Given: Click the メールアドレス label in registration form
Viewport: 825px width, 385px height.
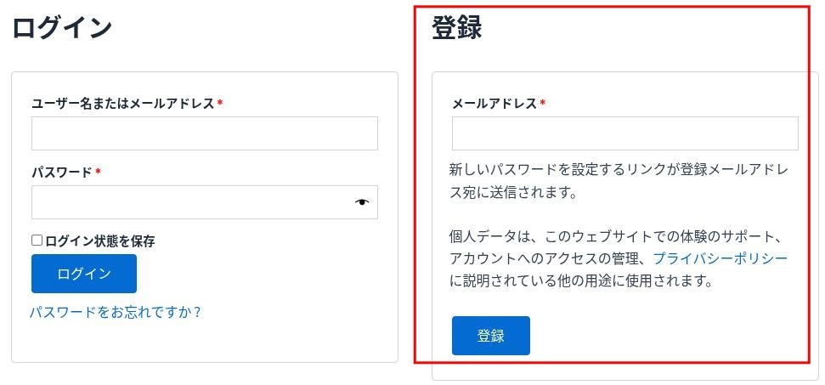Looking at the screenshot, I should click(x=494, y=104).
